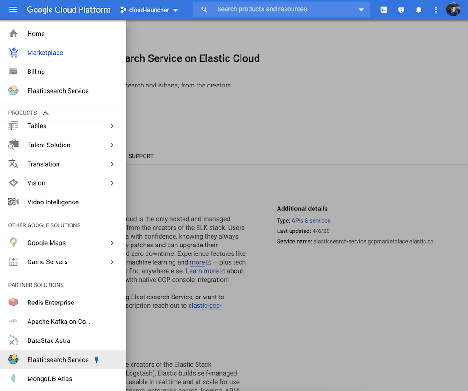Open the APIs & services link
The width and height of the screenshot is (468, 391).
coord(311,221)
